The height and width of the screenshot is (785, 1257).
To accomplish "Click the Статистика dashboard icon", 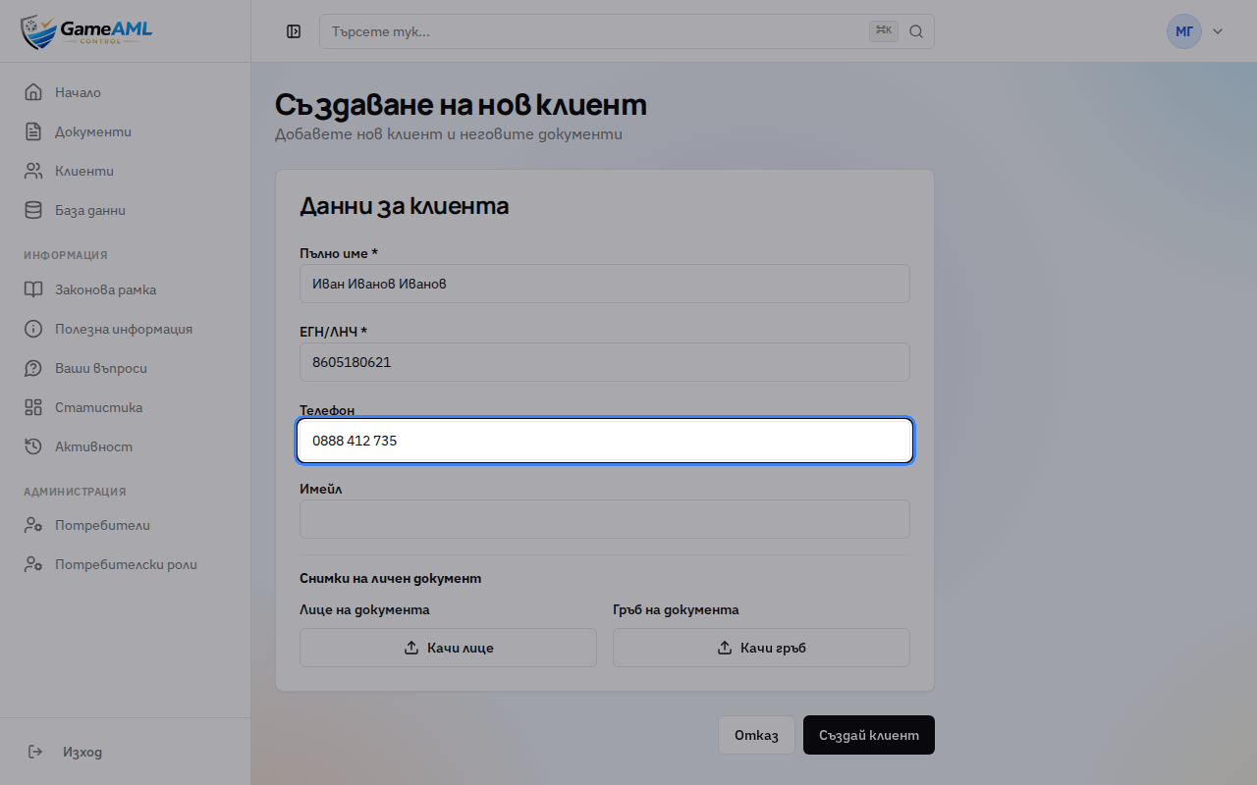I will point(33,407).
